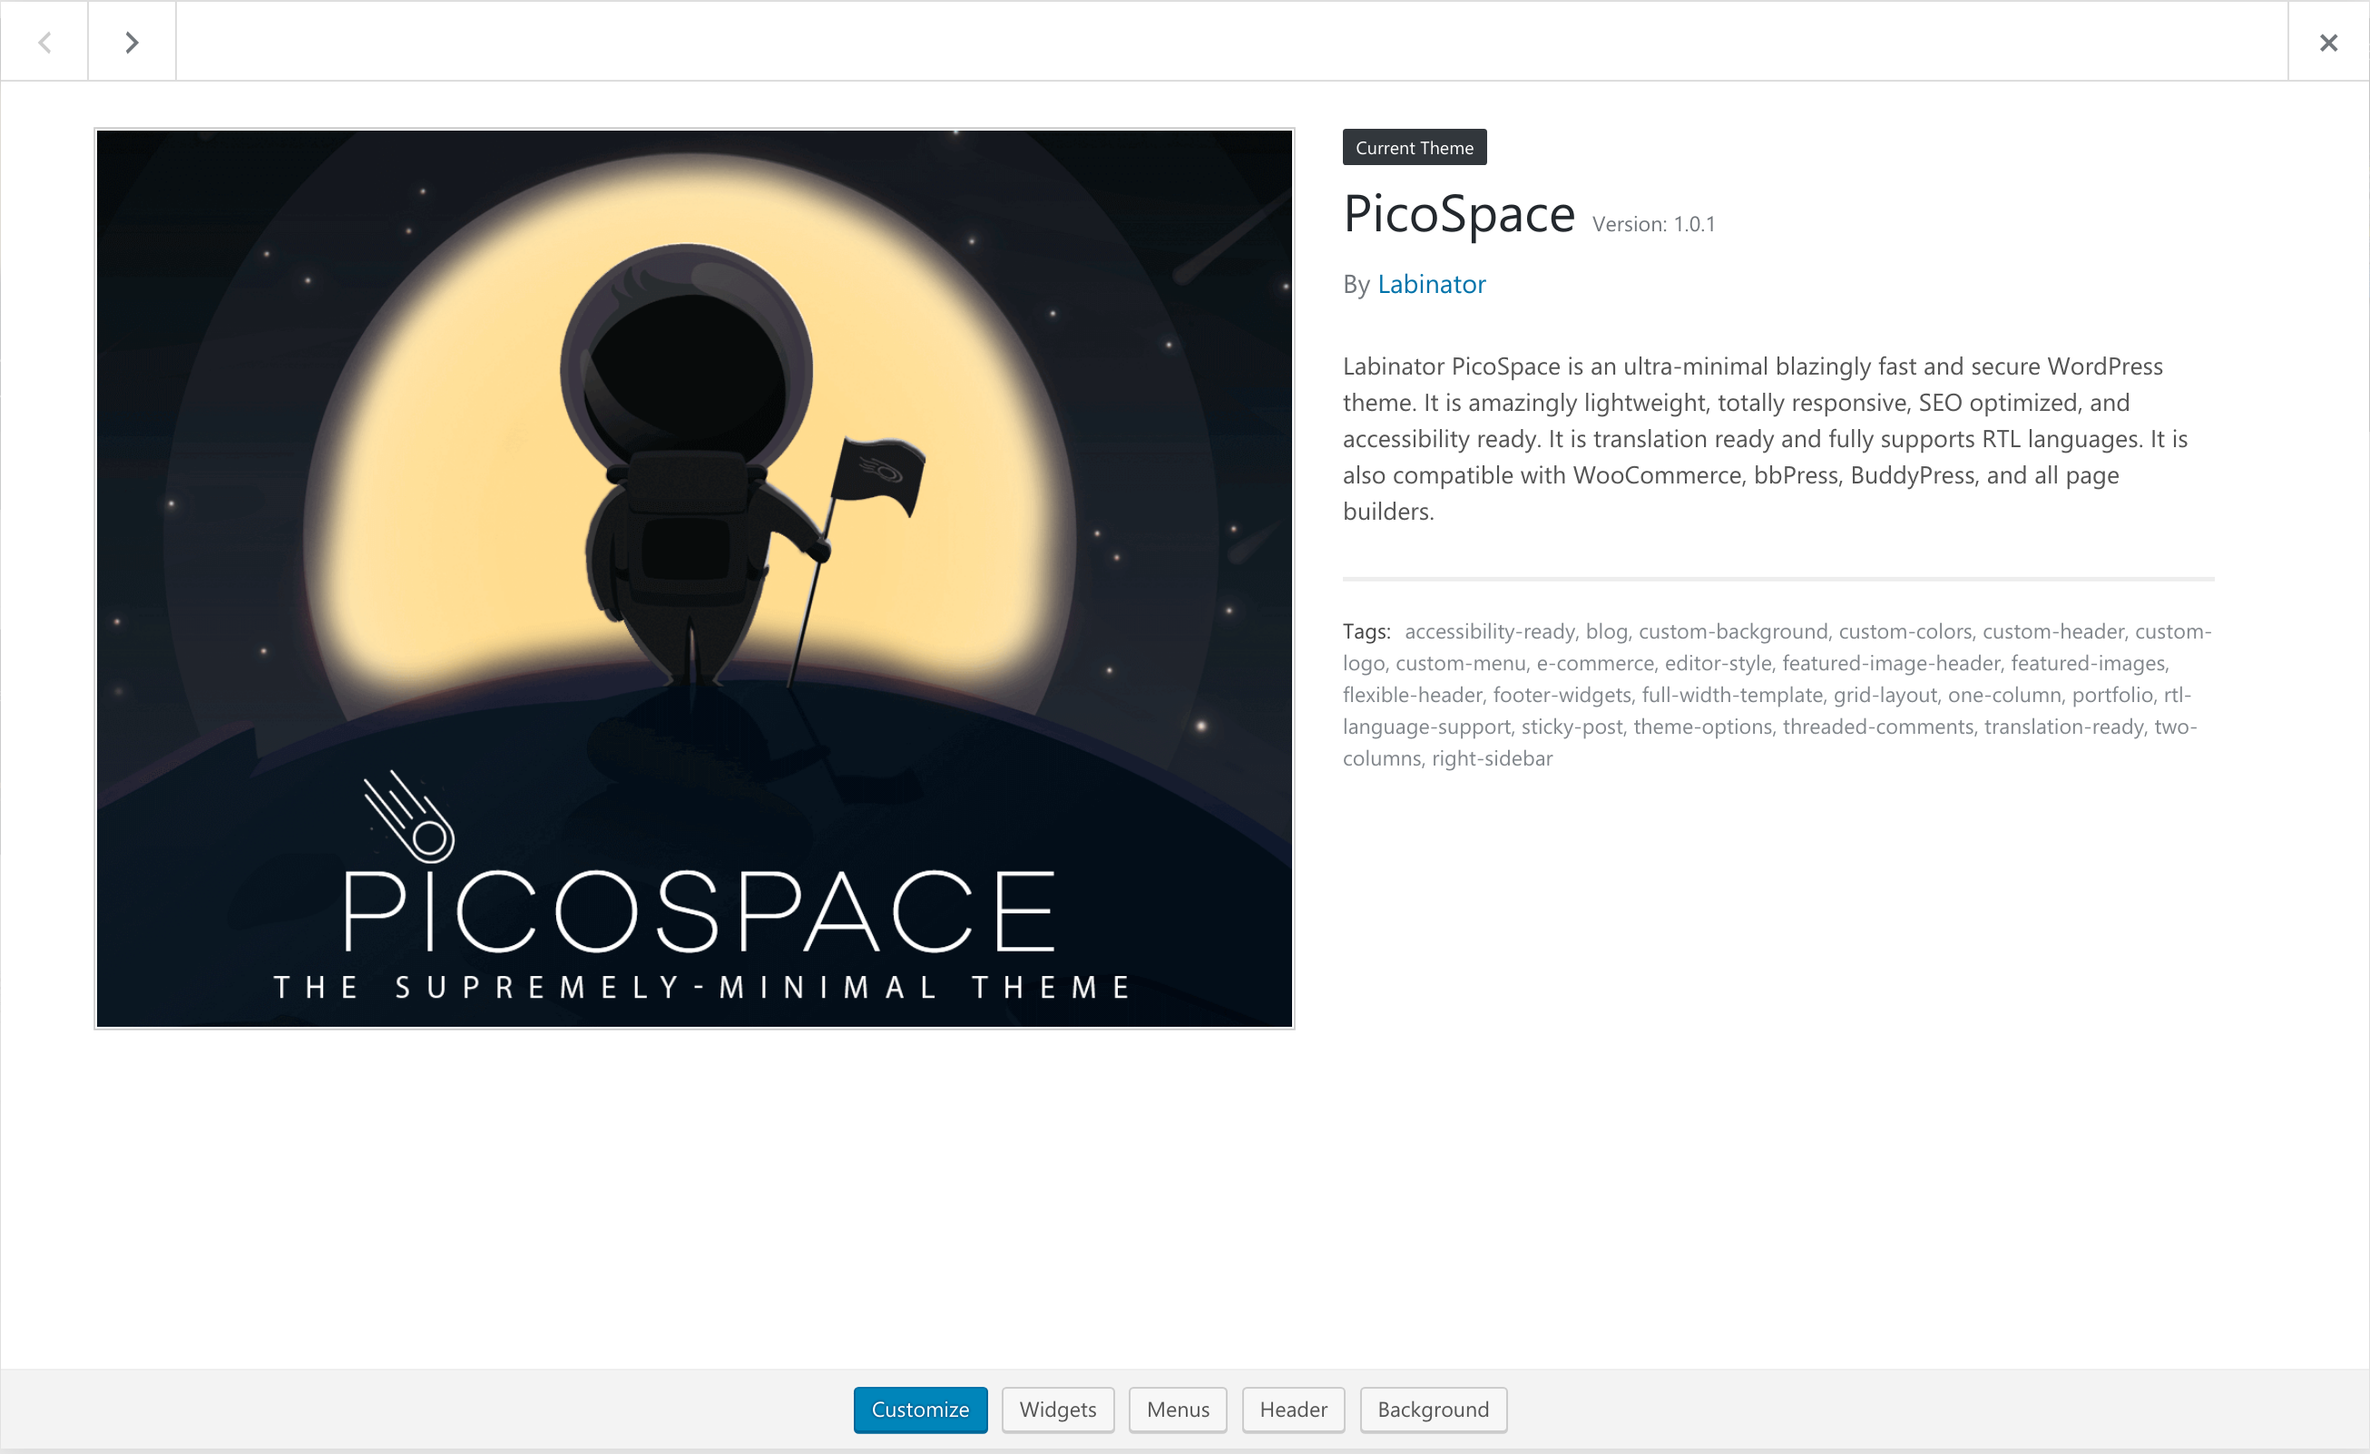2370x1454 pixels.
Task: Click the Current Theme badge
Action: coord(1415,147)
